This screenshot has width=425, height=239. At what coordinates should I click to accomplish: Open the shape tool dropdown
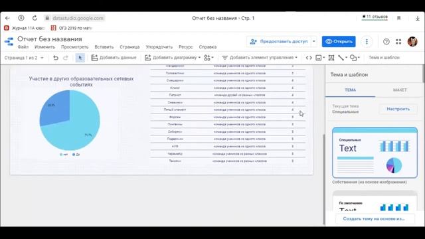[355, 58]
